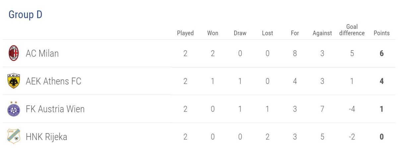Click the Played column header
The image size is (398, 150).
(x=185, y=33)
